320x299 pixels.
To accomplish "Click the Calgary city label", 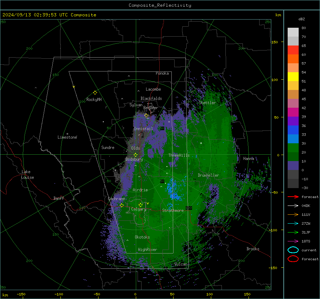I will coord(139,209).
